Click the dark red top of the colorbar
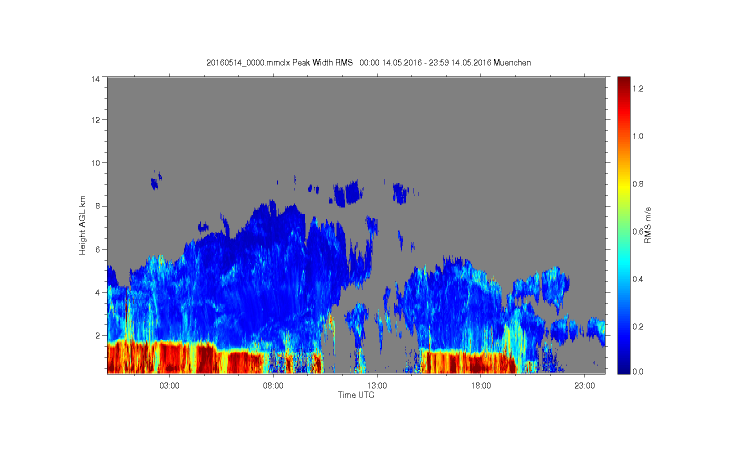 tap(623, 82)
